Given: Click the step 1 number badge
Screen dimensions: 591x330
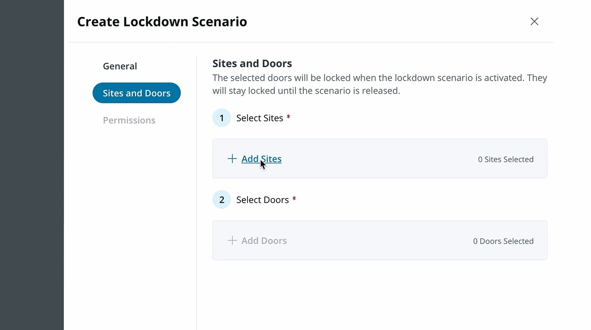Looking at the screenshot, I should (x=222, y=118).
